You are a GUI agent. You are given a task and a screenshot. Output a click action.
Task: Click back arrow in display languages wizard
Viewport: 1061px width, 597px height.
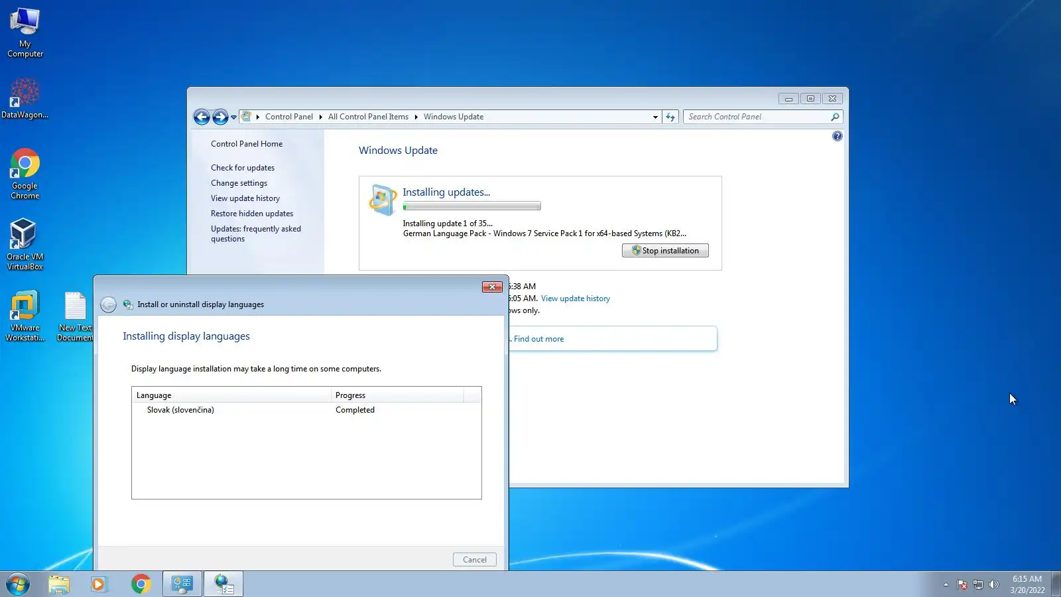click(x=108, y=304)
